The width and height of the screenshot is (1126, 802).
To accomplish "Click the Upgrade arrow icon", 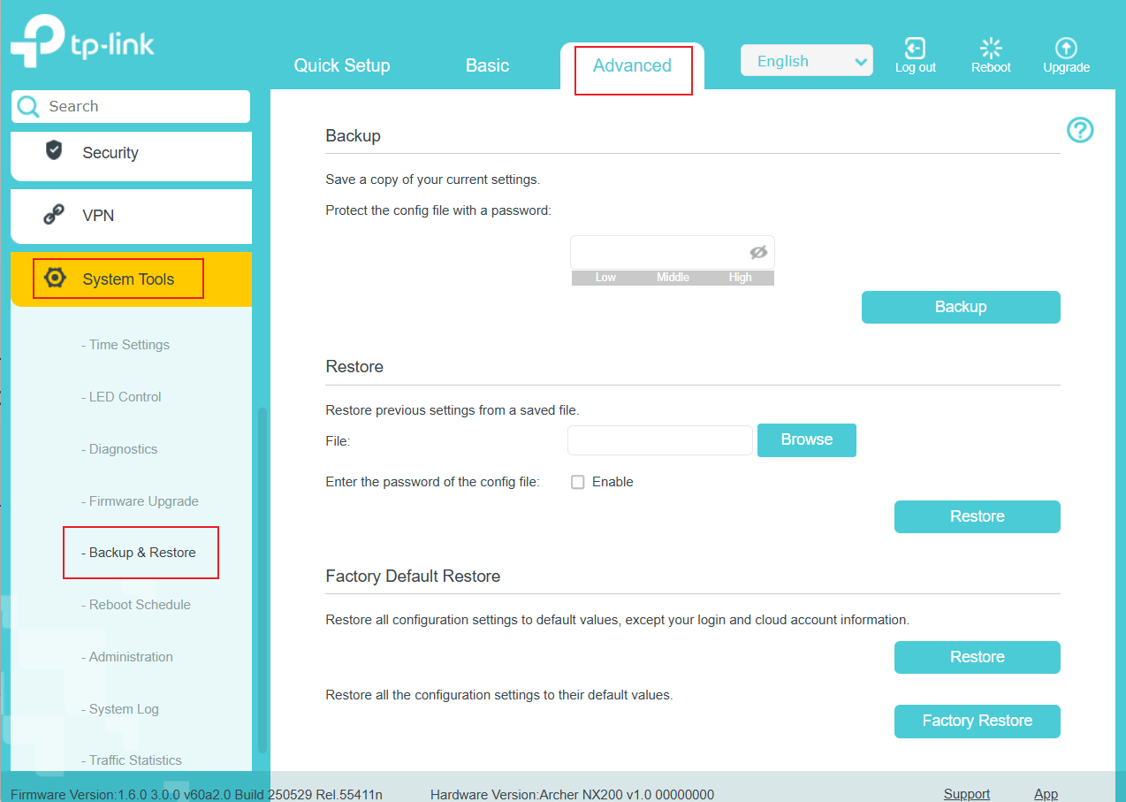I will [1066, 49].
